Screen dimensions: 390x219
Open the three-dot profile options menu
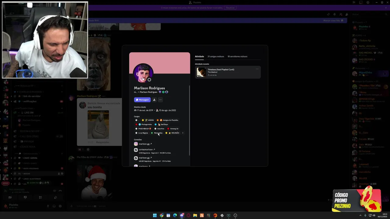click(x=160, y=100)
